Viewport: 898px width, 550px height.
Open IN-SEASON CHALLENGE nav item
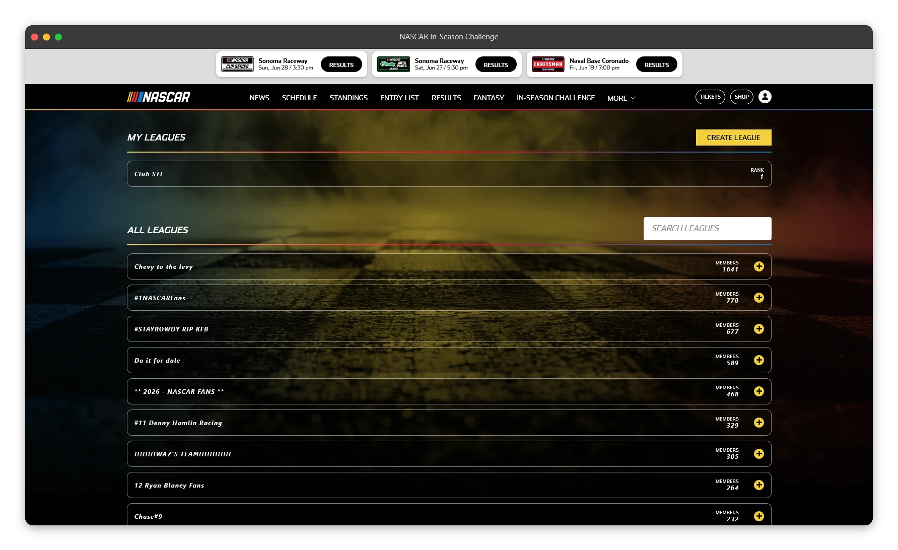[556, 98]
